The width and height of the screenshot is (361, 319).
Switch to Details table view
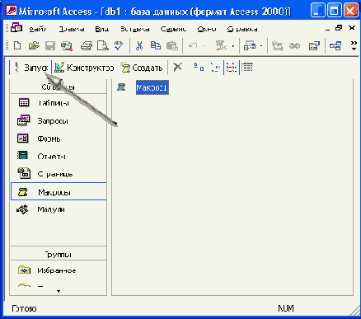(247, 67)
